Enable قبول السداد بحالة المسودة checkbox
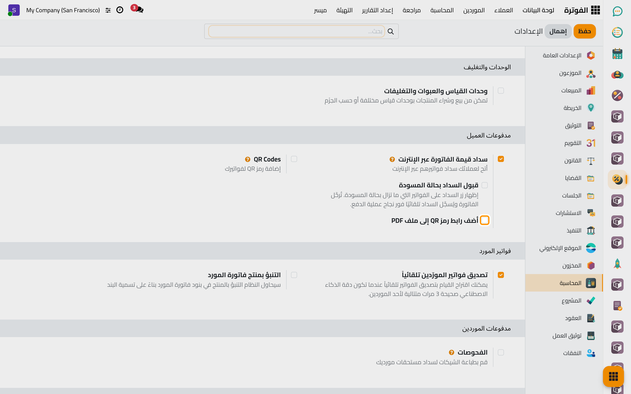Viewport: 631px width, 394px height. pyautogui.click(x=485, y=185)
